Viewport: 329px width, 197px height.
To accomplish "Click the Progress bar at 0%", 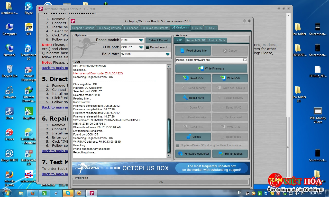I will 161,182.
